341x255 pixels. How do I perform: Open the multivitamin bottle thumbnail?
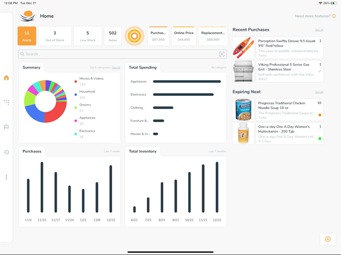point(243,133)
